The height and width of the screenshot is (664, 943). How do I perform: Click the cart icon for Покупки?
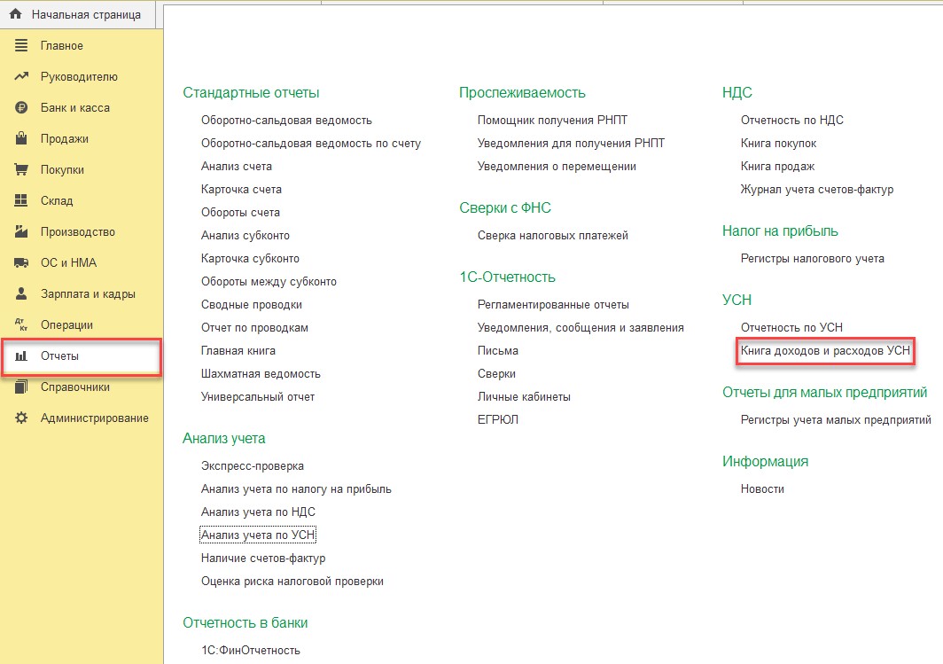pos(21,169)
